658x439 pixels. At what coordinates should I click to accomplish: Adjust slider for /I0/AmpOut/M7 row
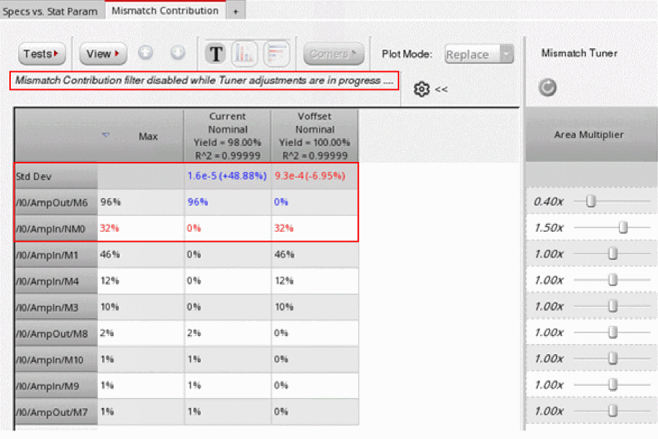tap(613, 410)
